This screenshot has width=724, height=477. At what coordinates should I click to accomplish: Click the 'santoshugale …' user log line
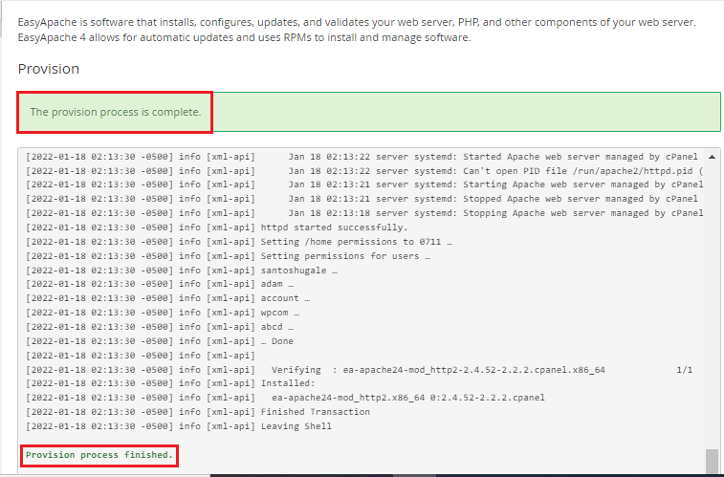pos(182,271)
